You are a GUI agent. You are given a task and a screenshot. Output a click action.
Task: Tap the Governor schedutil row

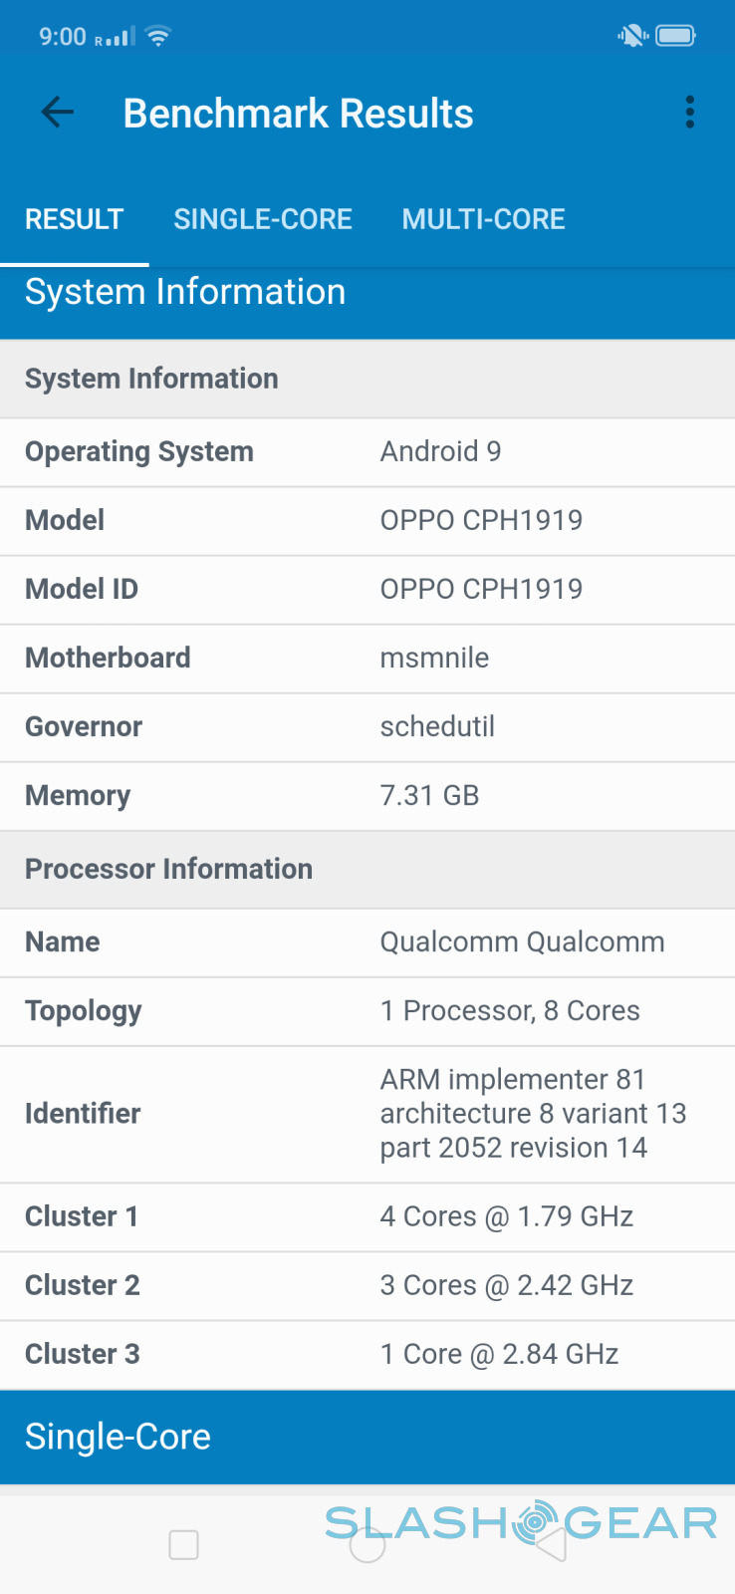tap(367, 727)
